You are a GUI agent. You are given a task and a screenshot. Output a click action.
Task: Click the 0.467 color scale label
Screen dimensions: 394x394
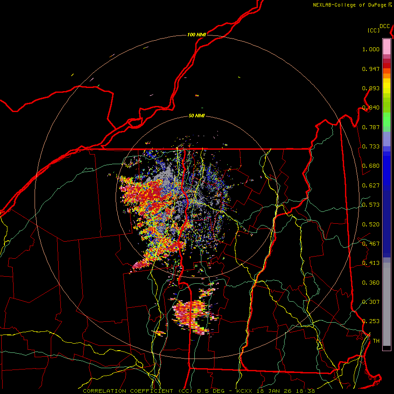click(371, 244)
